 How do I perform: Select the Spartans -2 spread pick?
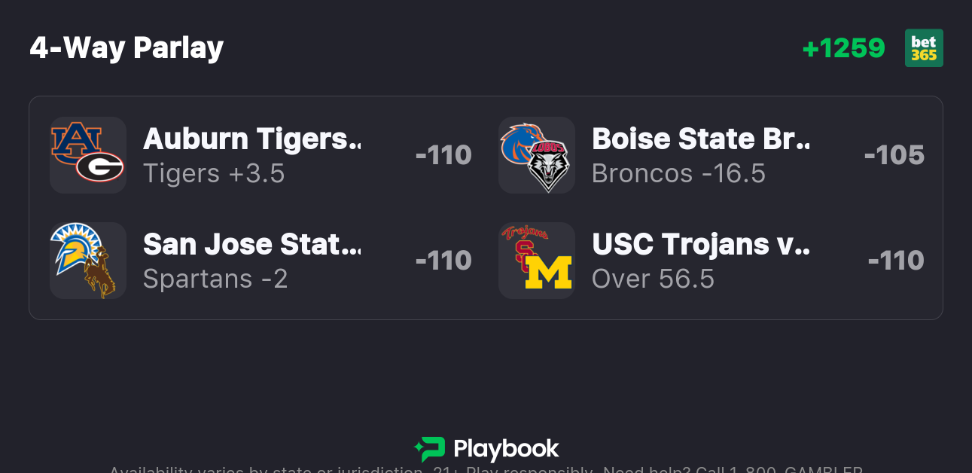215,279
